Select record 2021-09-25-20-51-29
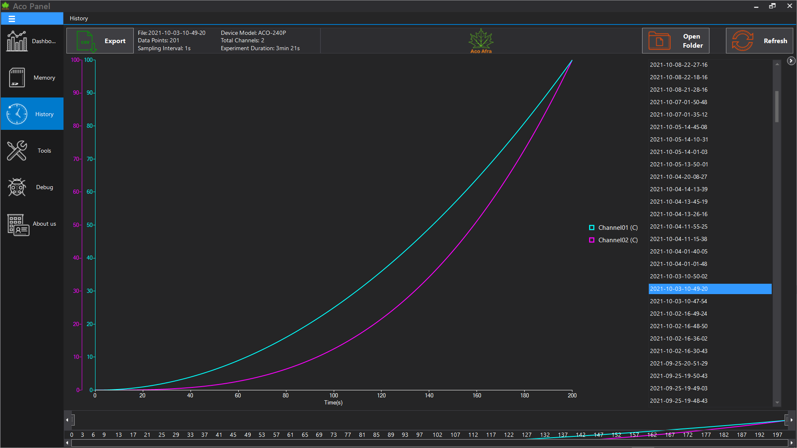Screen dimensions: 797x448 tap(710, 363)
